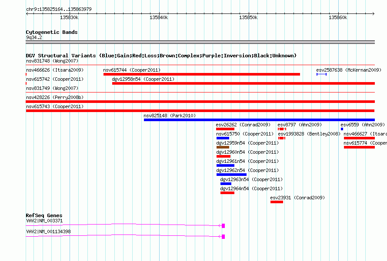Screen dimensions: 387x261
Task: Select the small blue esv6559 marker
Action: (342, 129)
